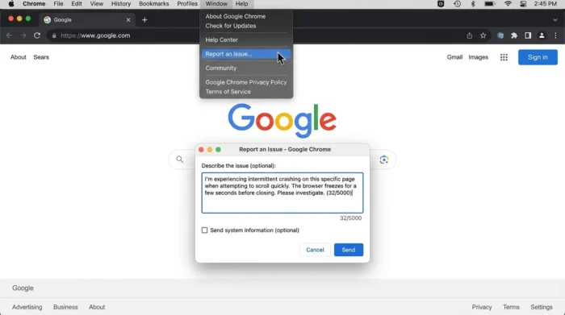The width and height of the screenshot is (565, 315).
Task: Click the About link at top left
Action: pos(18,57)
